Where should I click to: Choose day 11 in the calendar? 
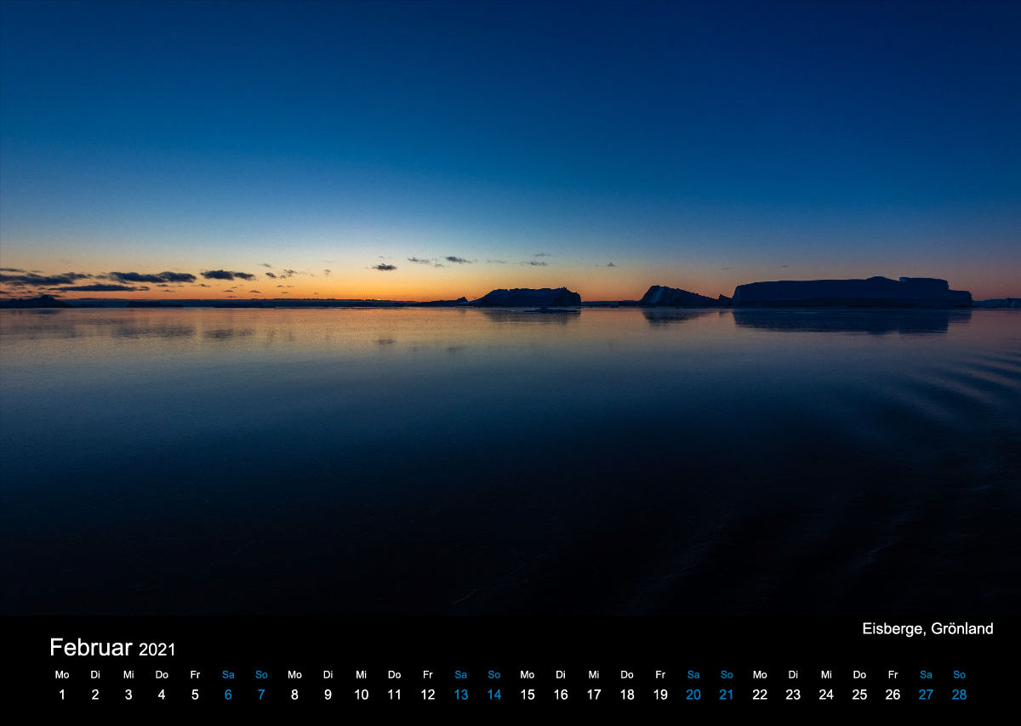[394, 695]
